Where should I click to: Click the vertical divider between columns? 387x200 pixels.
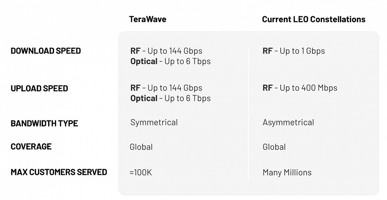click(x=248, y=114)
